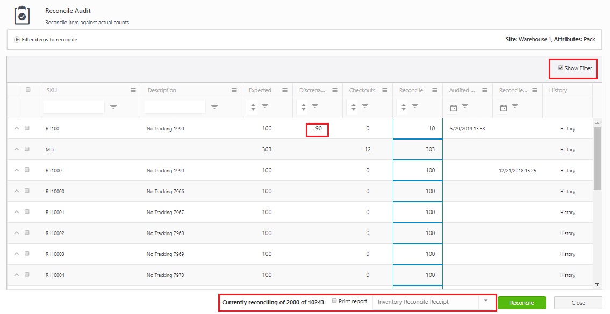Sort by the SKU column header
The image size is (610, 314).
52,90
